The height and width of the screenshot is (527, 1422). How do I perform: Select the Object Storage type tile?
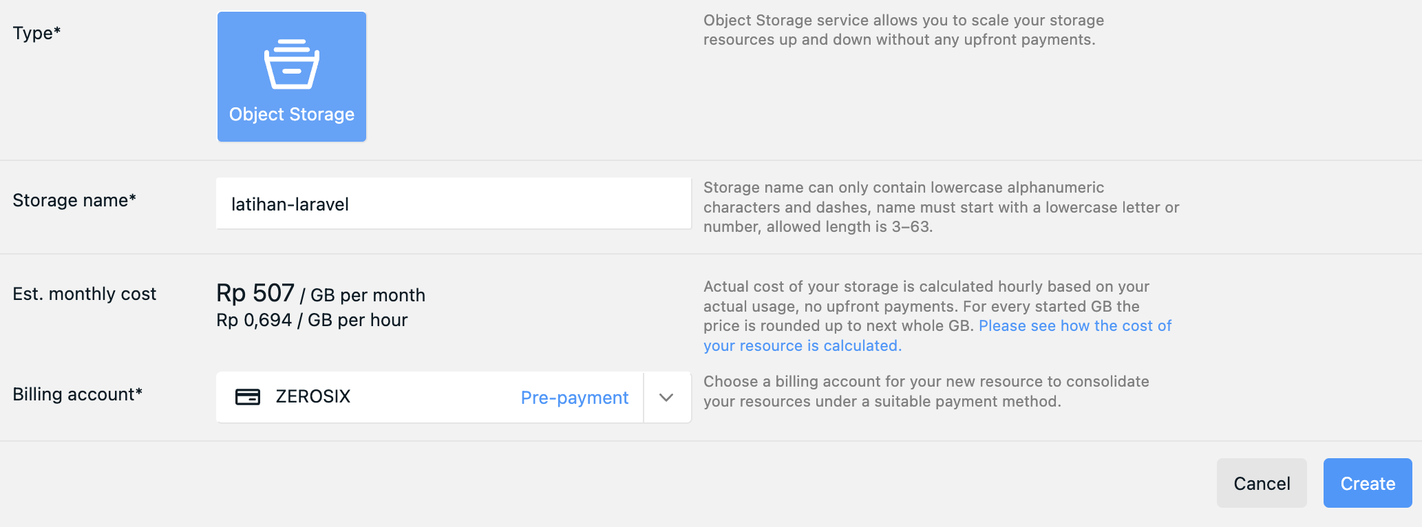[292, 76]
